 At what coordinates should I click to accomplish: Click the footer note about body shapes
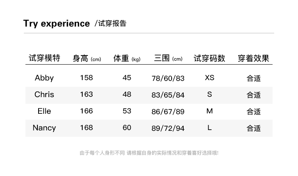tap(149, 153)
